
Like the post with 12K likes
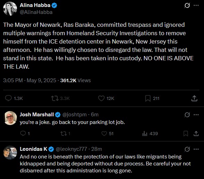(106, 98)
